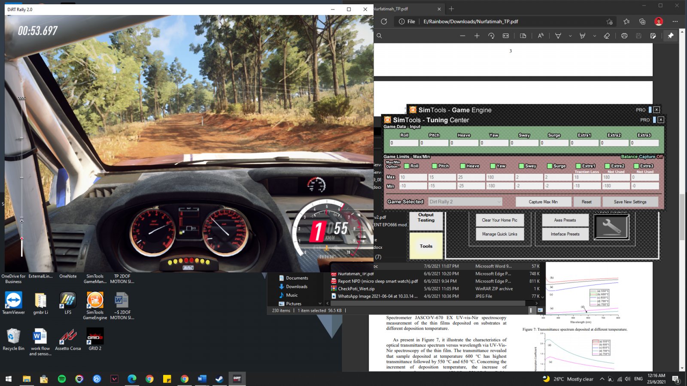Screen dimensions: 687x386
Task: Click Clear Your Home Pic button
Action: 499,220
